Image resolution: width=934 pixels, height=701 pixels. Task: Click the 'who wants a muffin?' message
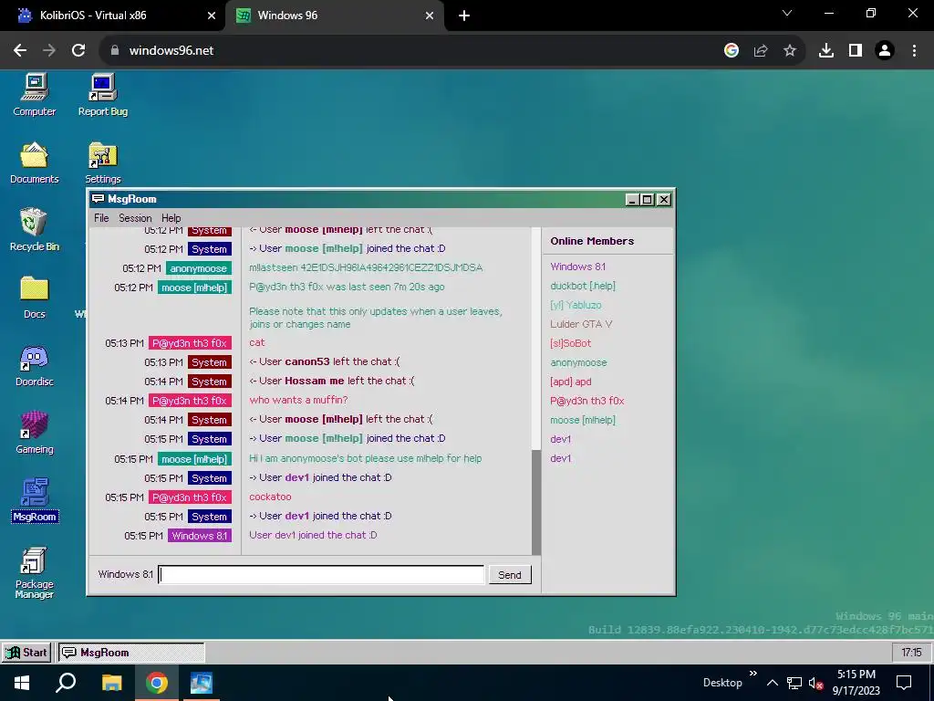click(298, 400)
